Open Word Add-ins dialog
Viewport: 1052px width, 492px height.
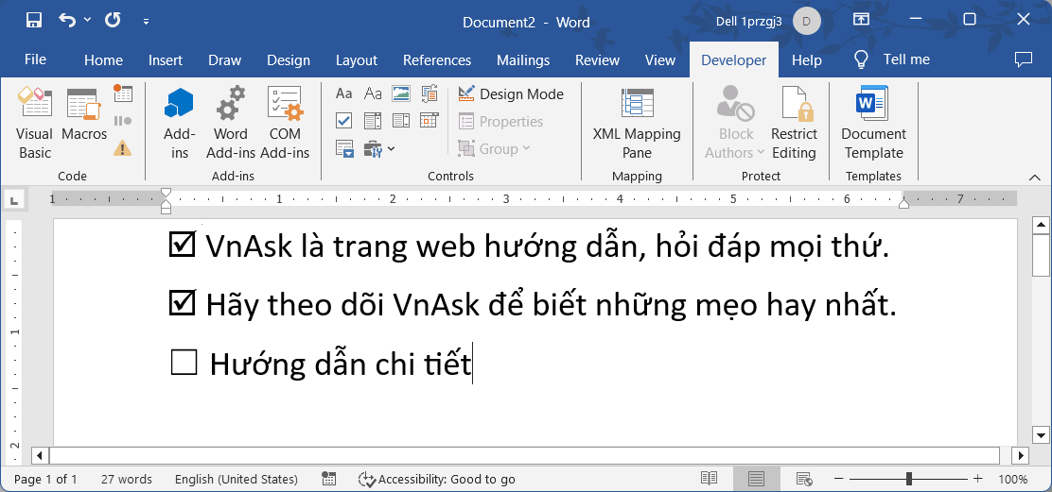coord(231,123)
